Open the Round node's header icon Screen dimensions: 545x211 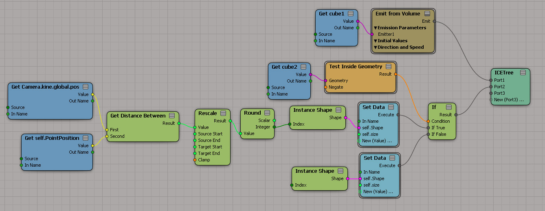267,113
